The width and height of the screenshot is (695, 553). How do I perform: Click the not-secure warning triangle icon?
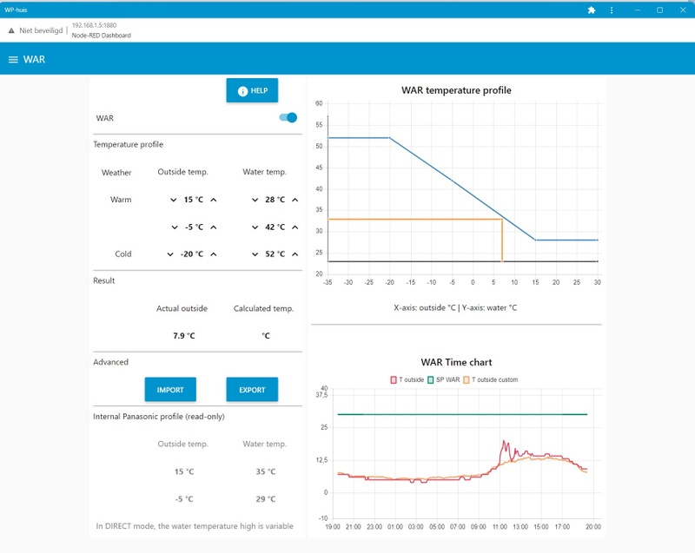pyautogui.click(x=11, y=30)
